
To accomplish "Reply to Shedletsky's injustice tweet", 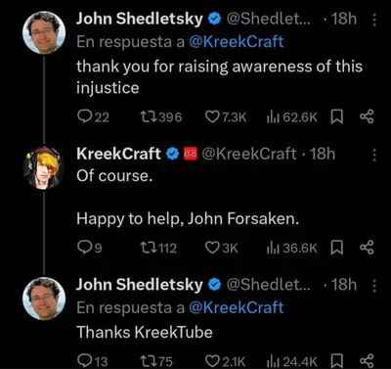I will [93, 116].
